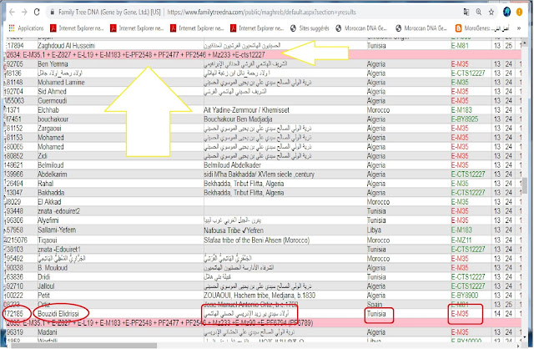534x349 pixels.
Task: Select the B. Mouloud name cell
Action: 53,268
